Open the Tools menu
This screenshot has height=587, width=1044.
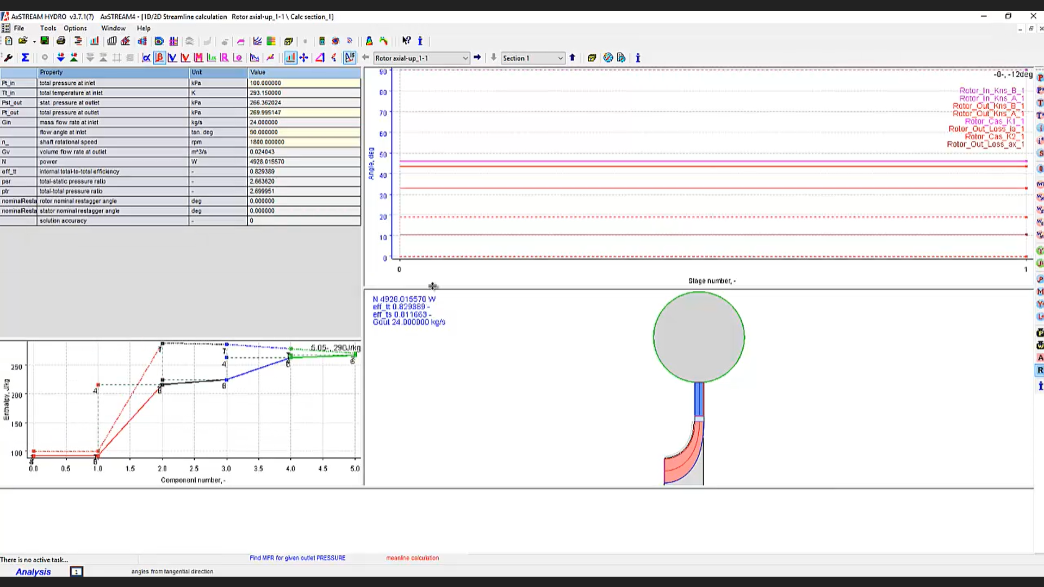pyautogui.click(x=48, y=28)
